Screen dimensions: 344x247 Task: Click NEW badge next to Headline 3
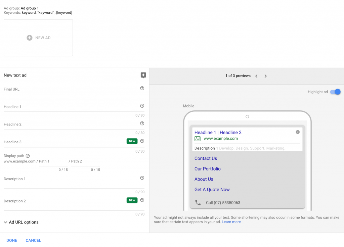[132, 141]
